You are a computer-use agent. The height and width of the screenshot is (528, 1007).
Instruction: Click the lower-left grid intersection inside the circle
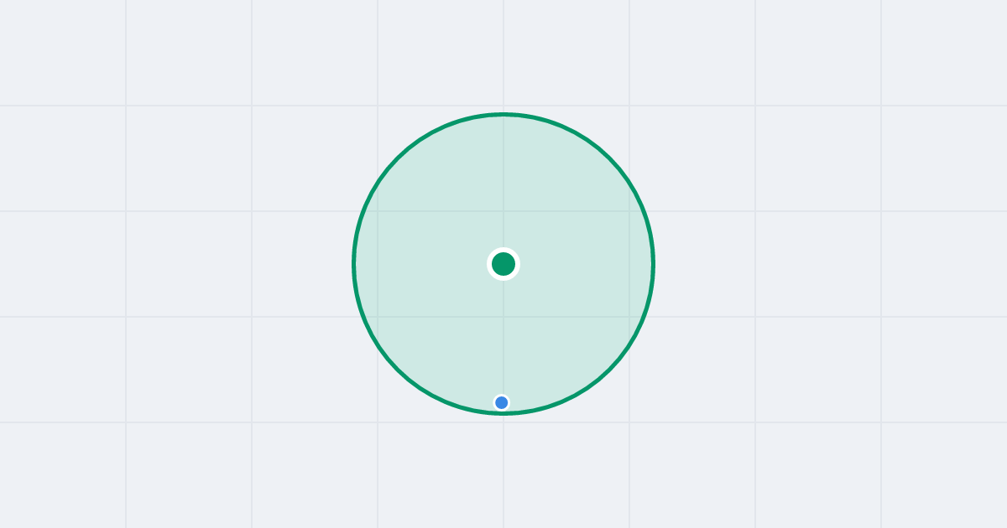pos(378,317)
